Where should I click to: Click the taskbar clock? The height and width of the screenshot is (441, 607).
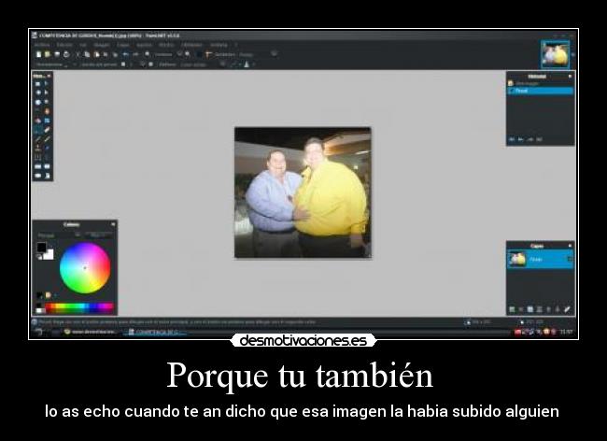[566, 332]
